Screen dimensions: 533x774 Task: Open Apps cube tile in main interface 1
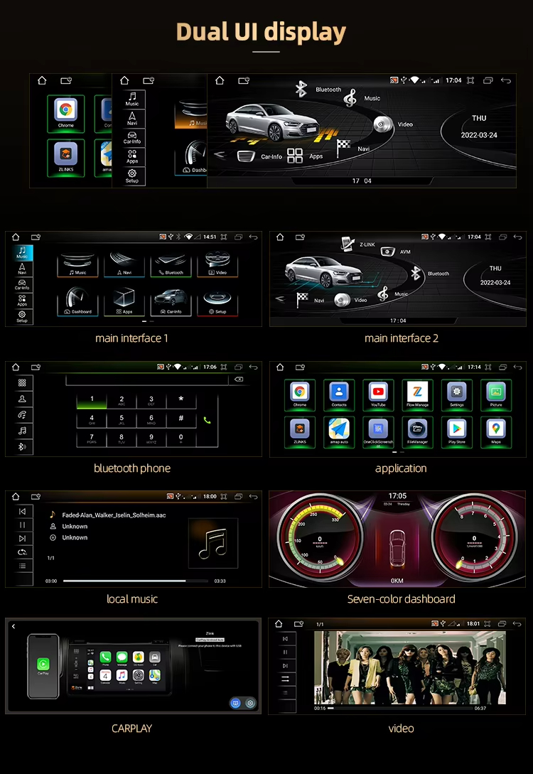[x=124, y=302]
